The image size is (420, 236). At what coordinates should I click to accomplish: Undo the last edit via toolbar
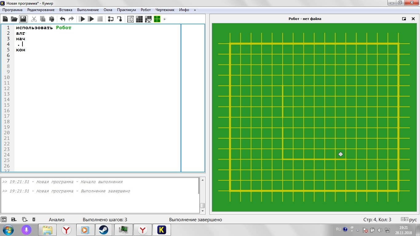pyautogui.click(x=62, y=19)
